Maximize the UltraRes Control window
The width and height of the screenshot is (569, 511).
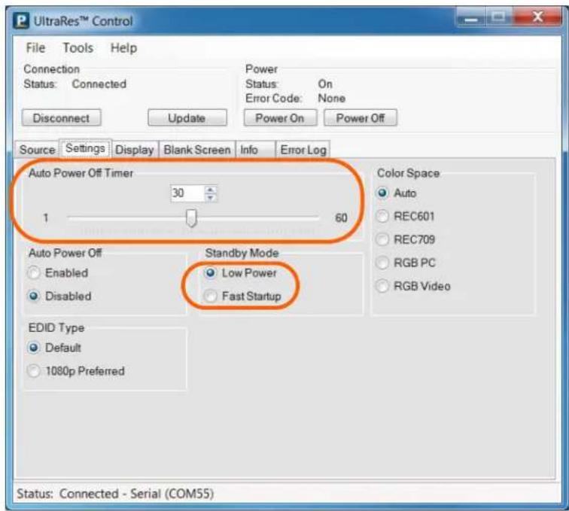click(498, 17)
